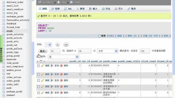This screenshot has width=175, height=98.
Task: Click the edit pencil icon for ECS000005 row
Action: pyautogui.click(x=43, y=87)
